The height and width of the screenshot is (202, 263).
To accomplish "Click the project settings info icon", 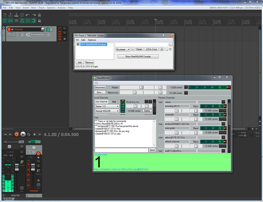I will pos(22,15).
